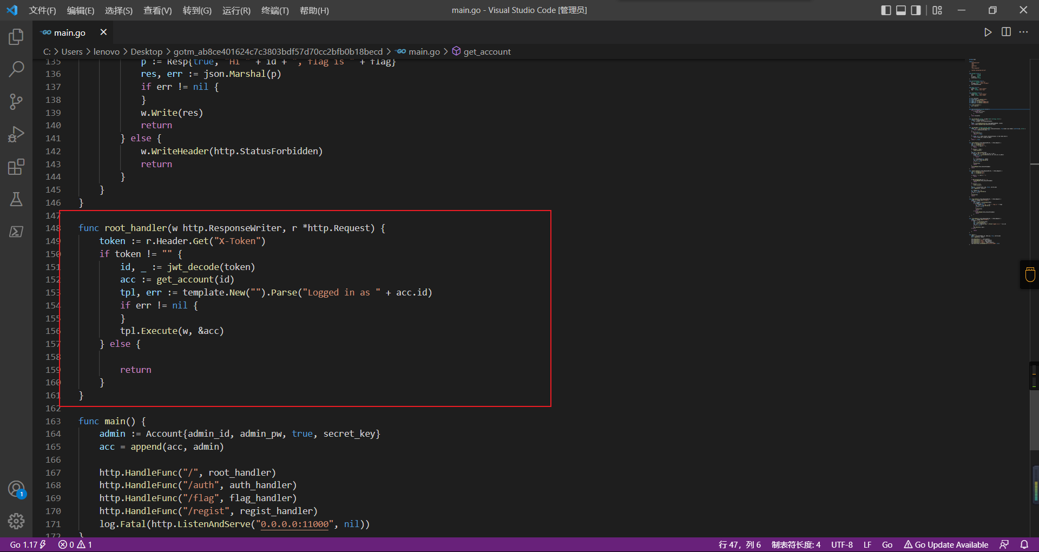Open the 转到(G) menu
This screenshot has width=1039, height=552.
click(x=197, y=10)
